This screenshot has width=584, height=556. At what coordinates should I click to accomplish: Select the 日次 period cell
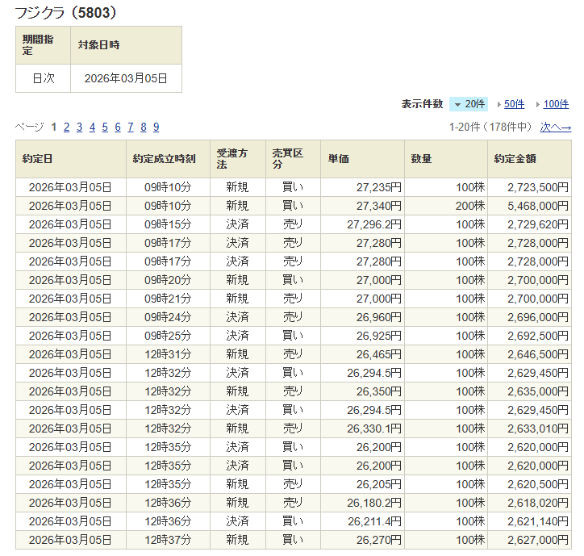tap(44, 78)
